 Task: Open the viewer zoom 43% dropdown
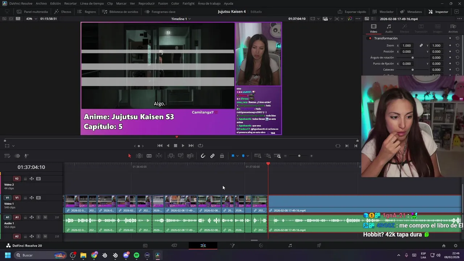(31, 19)
